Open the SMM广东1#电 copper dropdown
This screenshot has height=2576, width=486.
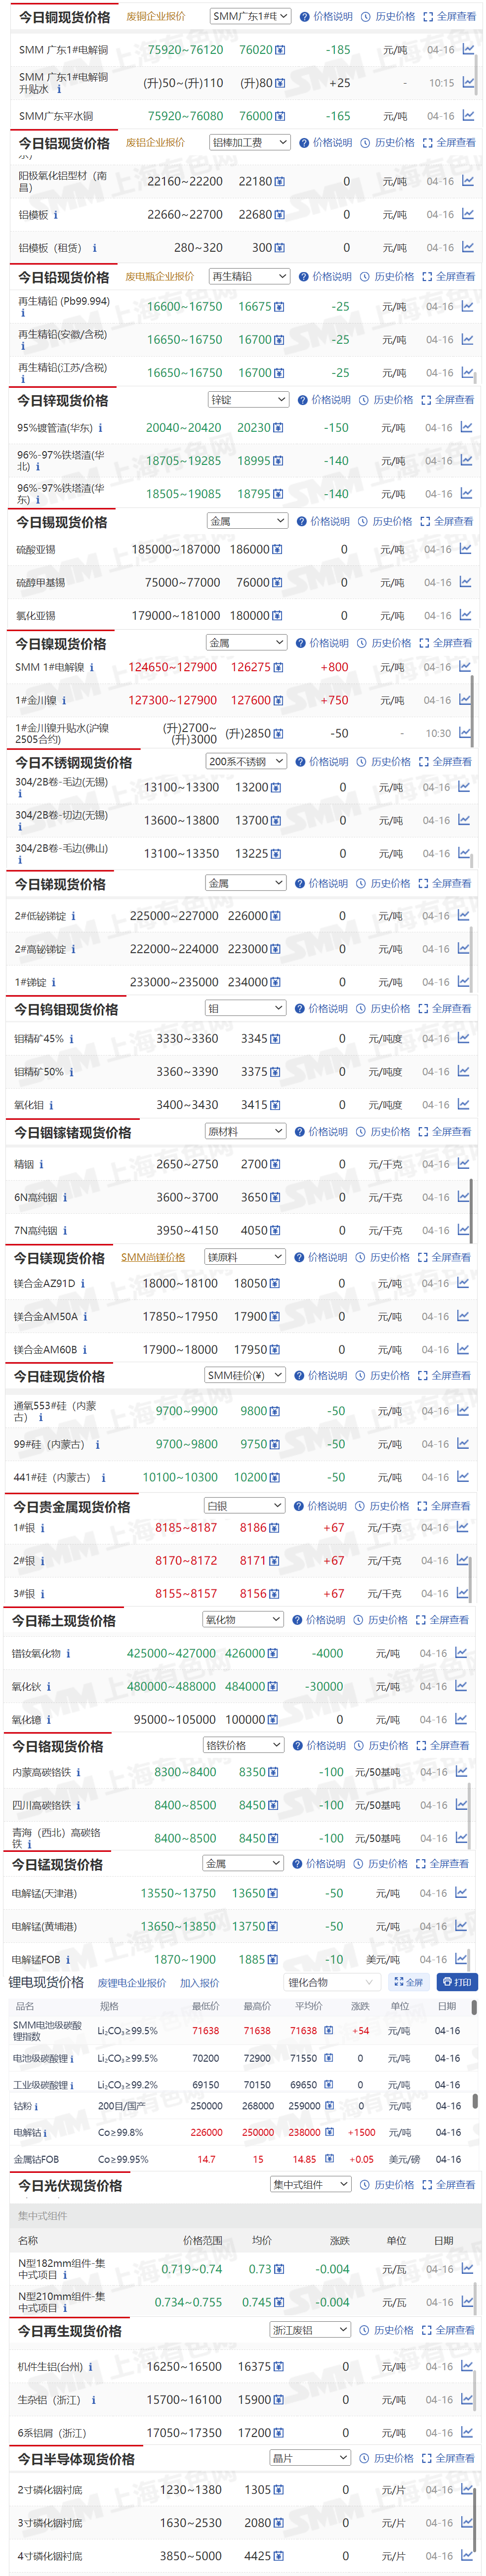(250, 16)
